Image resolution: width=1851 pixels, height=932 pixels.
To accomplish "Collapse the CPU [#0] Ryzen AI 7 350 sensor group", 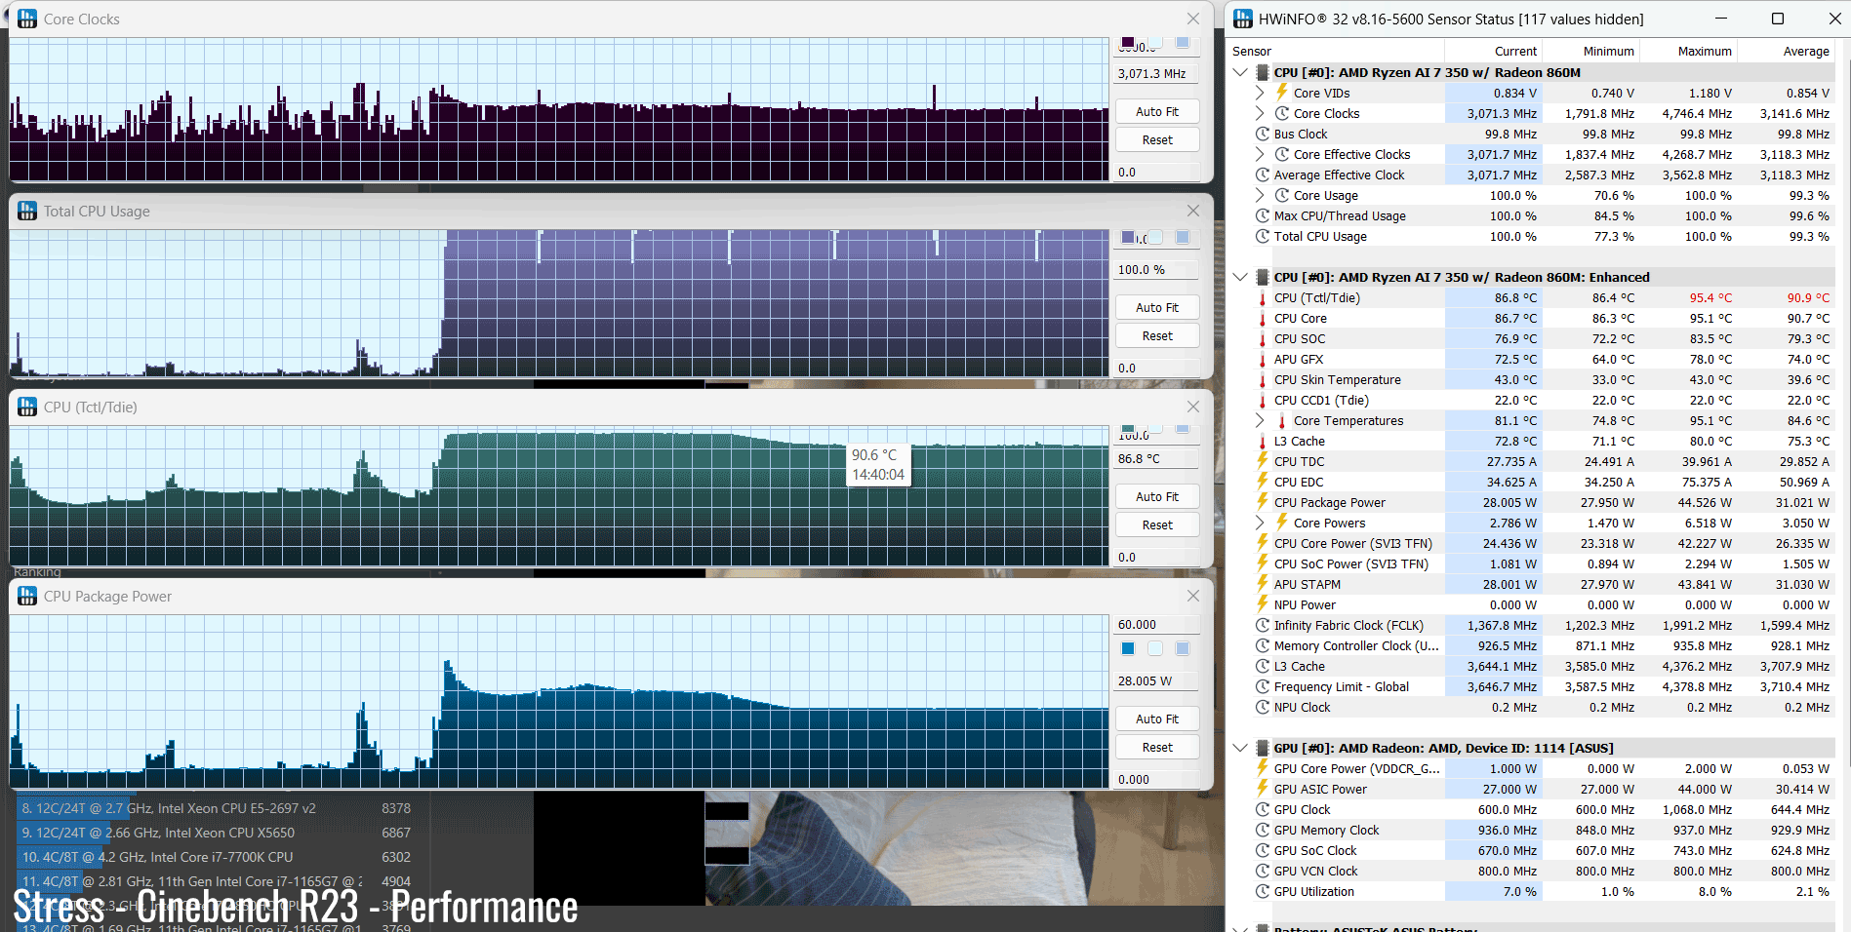I will click(1240, 72).
